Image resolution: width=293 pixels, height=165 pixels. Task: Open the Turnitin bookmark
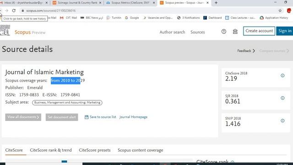click(x=114, y=18)
